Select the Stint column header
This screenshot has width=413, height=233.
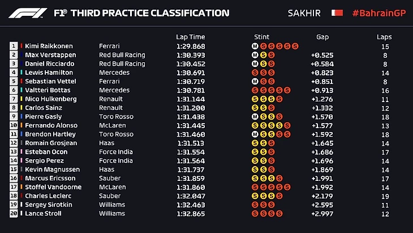pos(262,37)
